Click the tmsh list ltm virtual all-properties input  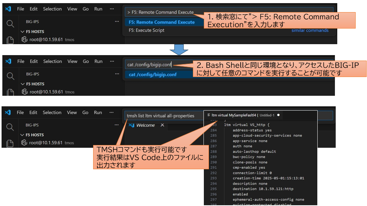pos(164,116)
